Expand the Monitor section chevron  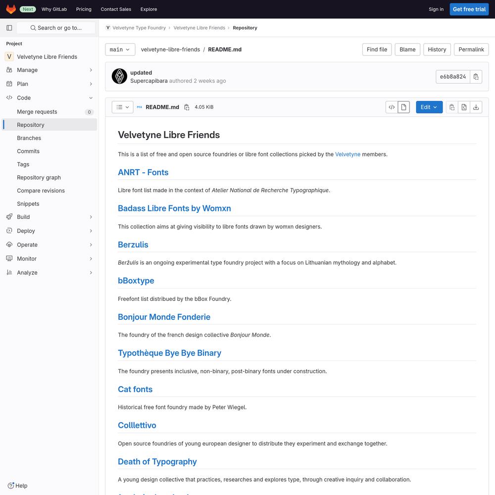tap(91, 258)
